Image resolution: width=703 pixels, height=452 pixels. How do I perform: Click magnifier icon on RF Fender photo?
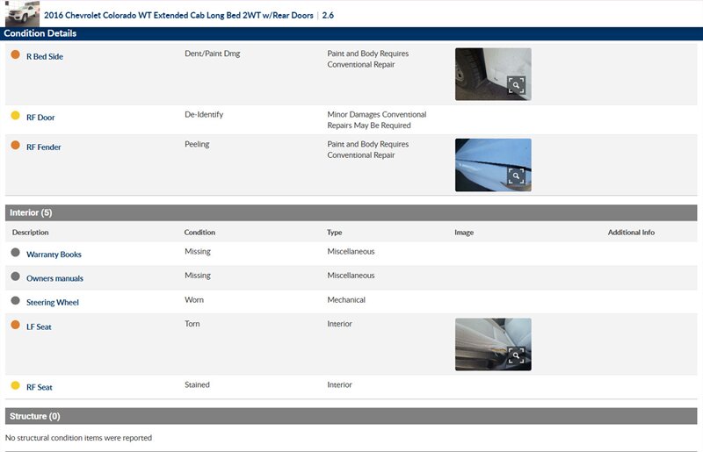(516, 176)
